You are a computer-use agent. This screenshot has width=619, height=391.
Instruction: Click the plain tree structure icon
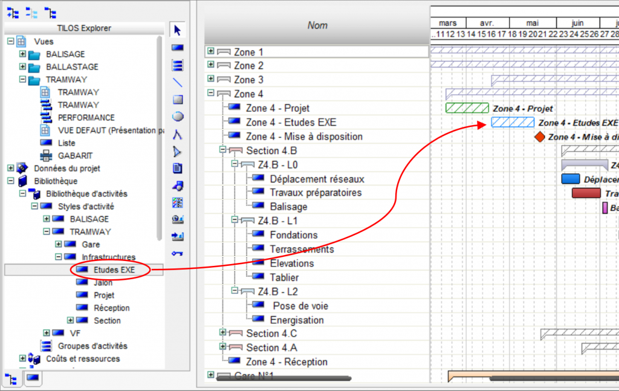pos(50,13)
